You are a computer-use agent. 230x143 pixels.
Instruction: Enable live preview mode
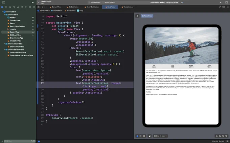coord(137,136)
